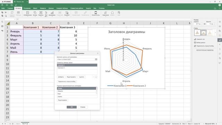Screen dimensions: 222x125
Task: Open the Колонтитулы header footer tool
Action: pos(96,14)
